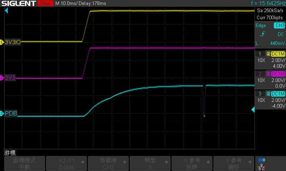Click the arrow on the 信號源 softkey
Image resolution: width=286 pixels, height=171 pixels.
(x=124, y=162)
